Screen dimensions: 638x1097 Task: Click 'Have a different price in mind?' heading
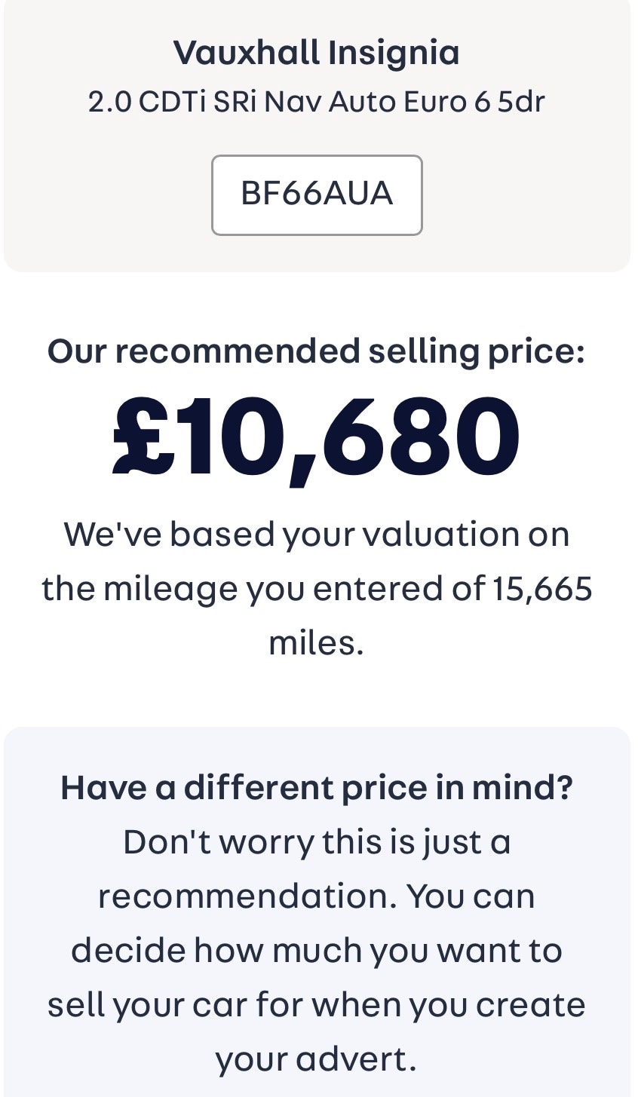point(317,788)
